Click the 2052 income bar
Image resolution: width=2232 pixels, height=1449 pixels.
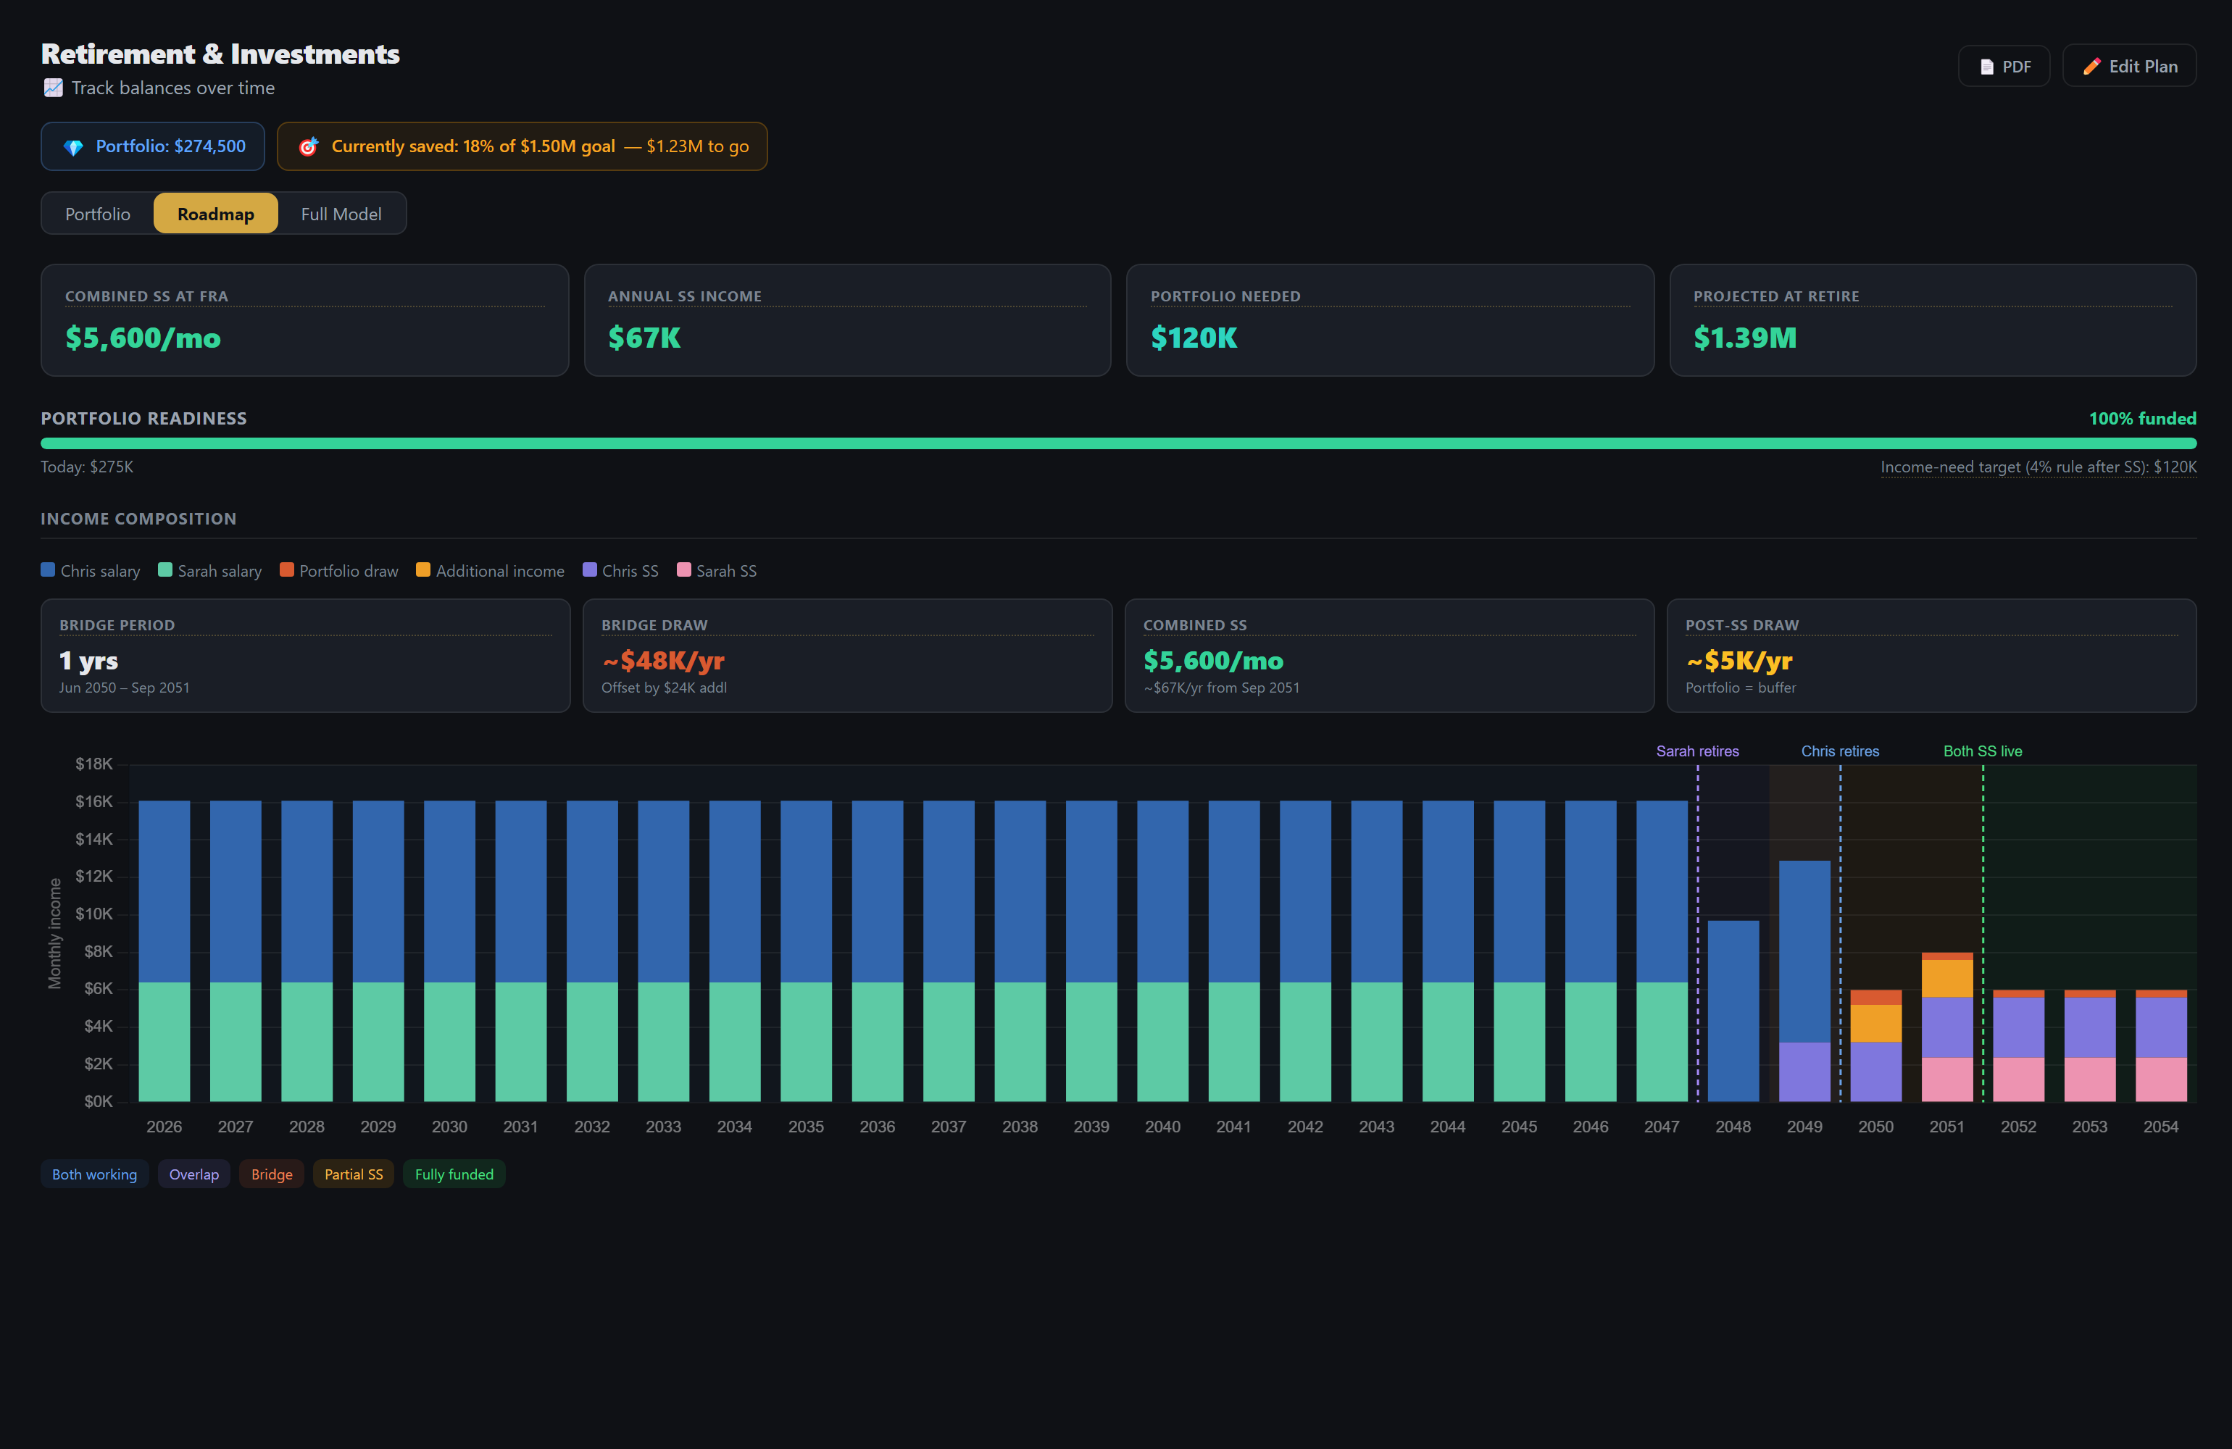coord(2018,1045)
